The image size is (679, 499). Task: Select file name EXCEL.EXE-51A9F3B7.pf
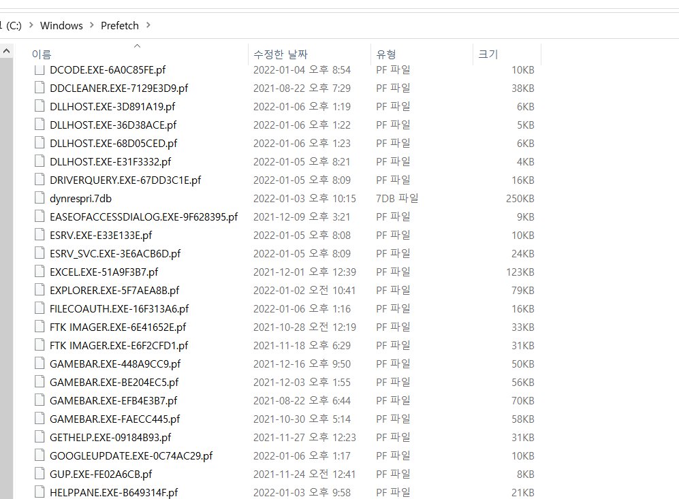coord(104,272)
